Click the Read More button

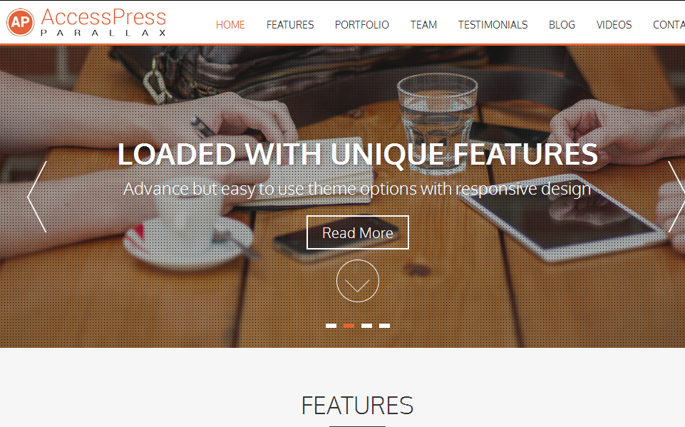[358, 232]
